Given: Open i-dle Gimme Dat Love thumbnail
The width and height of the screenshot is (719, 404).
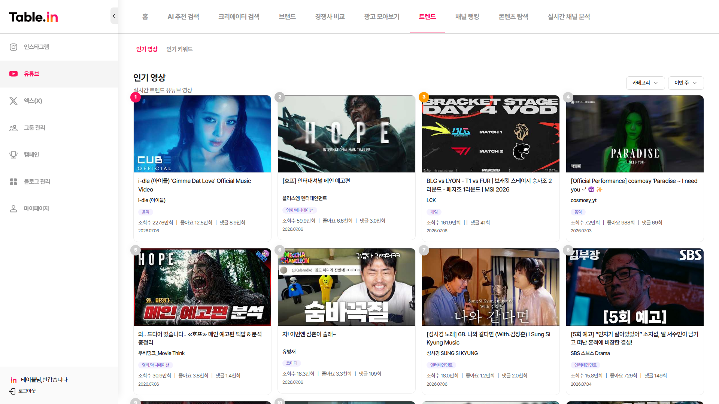Looking at the screenshot, I should (x=202, y=134).
